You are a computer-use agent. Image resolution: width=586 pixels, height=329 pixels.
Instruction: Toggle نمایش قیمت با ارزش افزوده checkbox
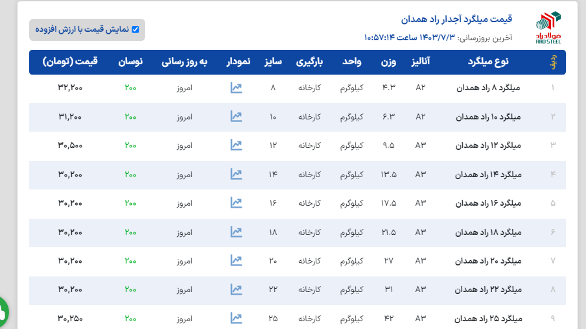point(135,29)
